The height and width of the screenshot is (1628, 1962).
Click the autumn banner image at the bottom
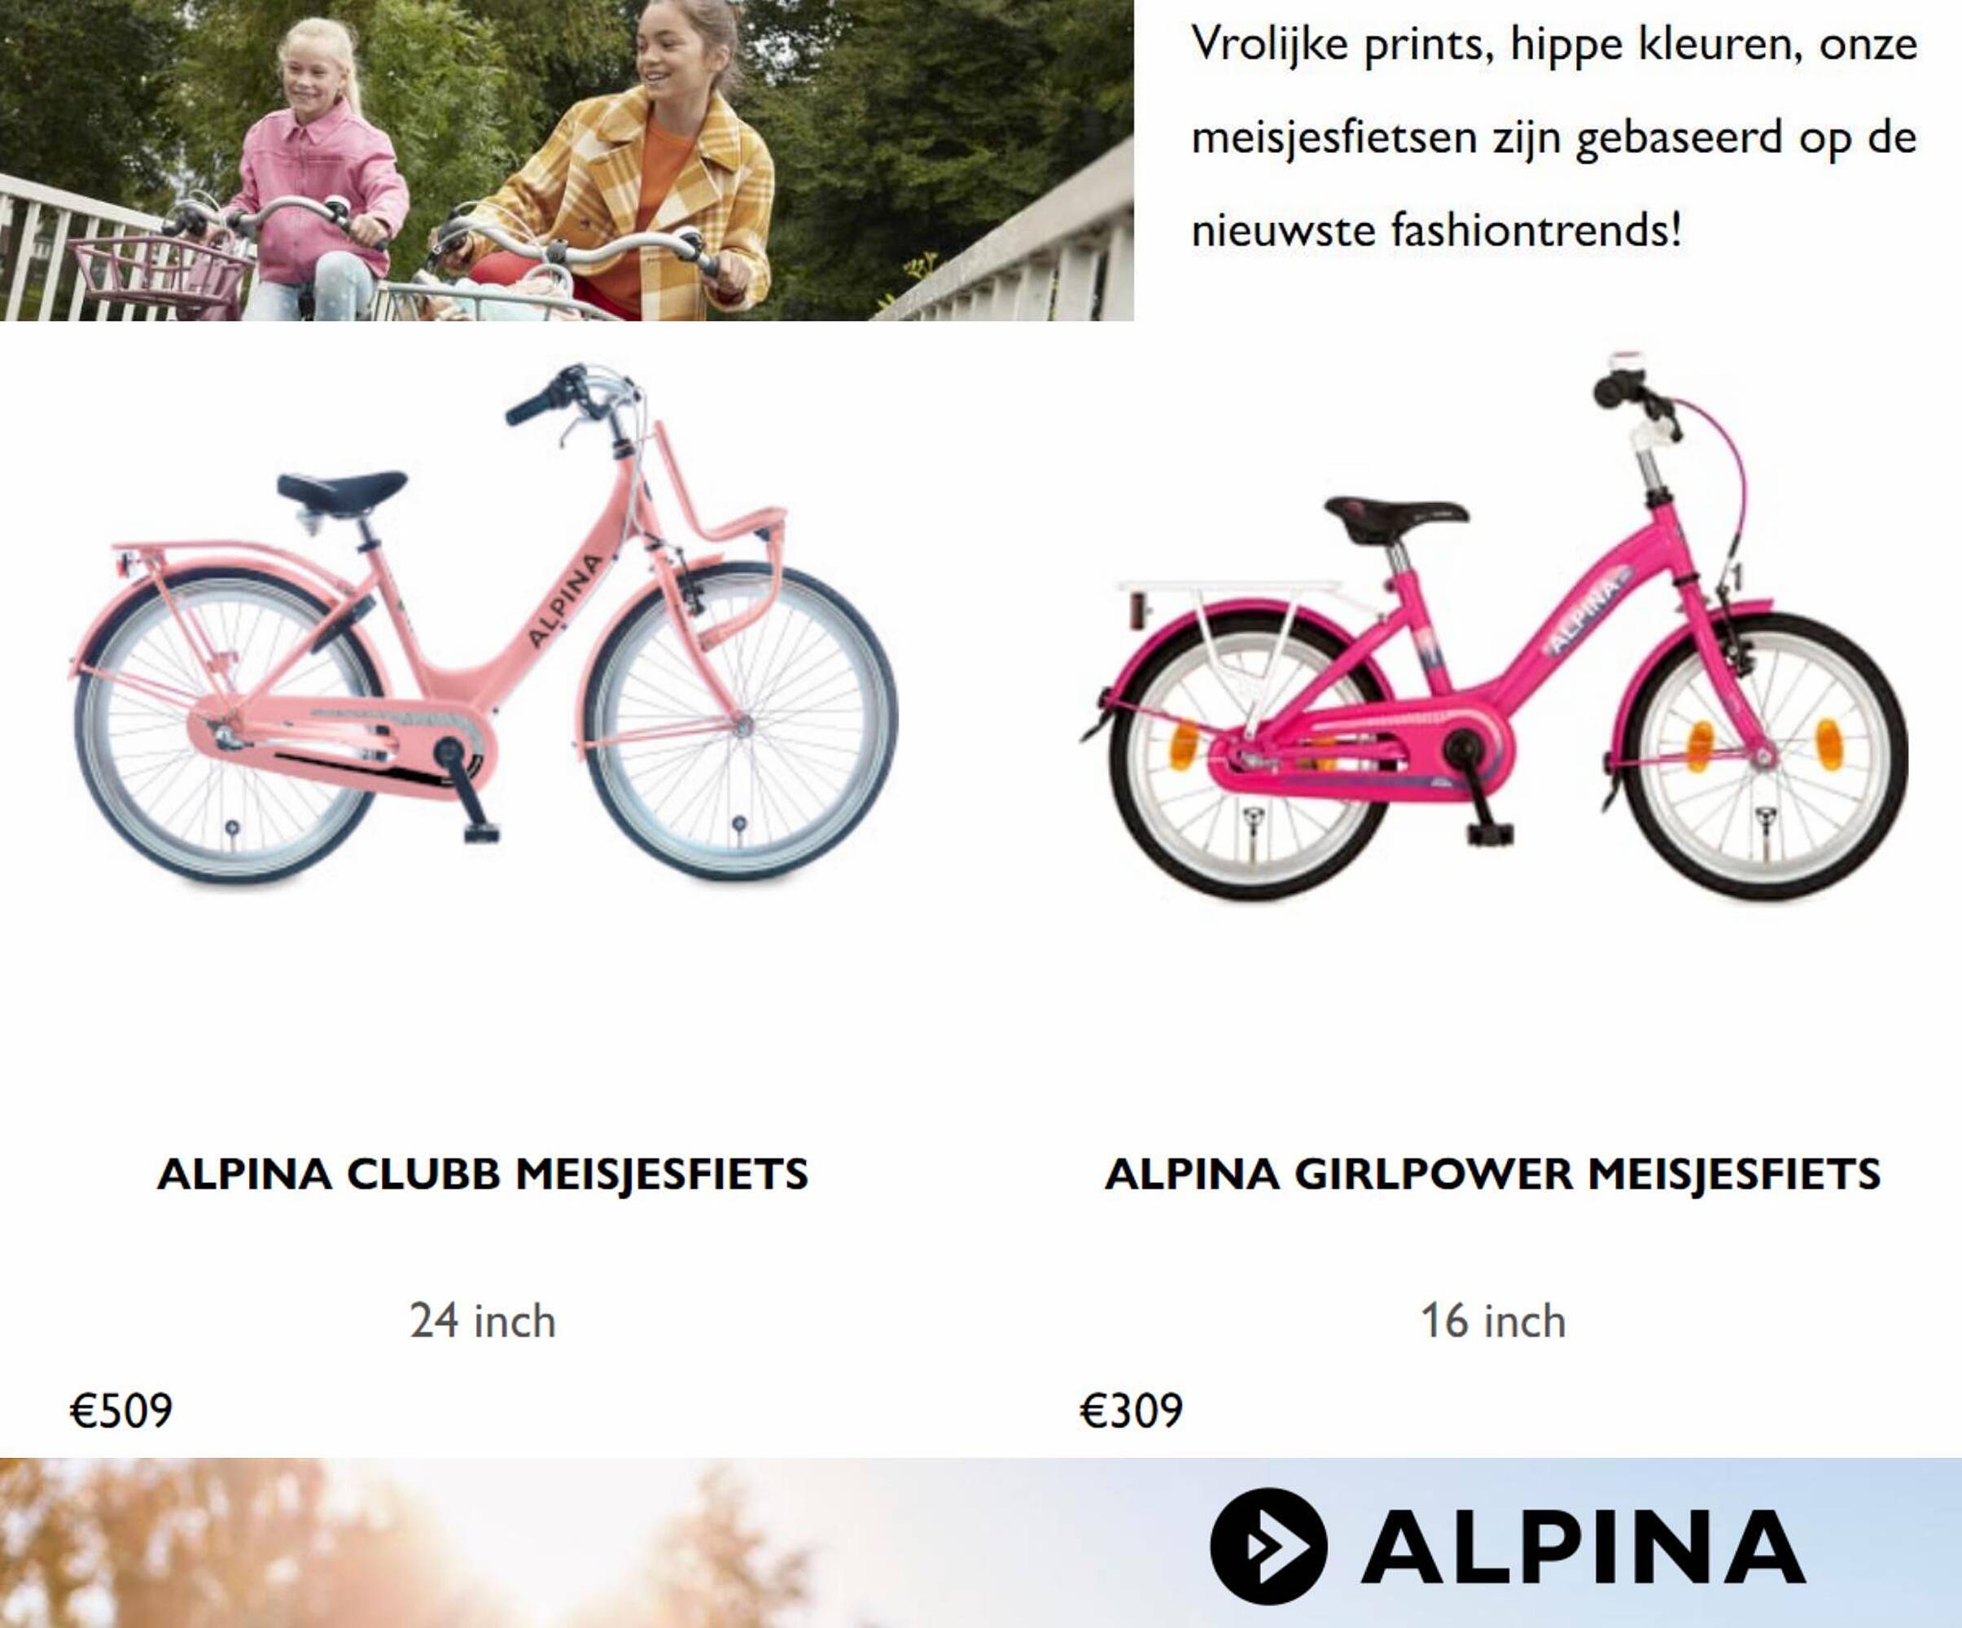coord(981,1543)
